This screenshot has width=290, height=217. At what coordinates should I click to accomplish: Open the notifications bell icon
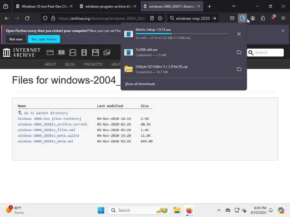coord(271,210)
